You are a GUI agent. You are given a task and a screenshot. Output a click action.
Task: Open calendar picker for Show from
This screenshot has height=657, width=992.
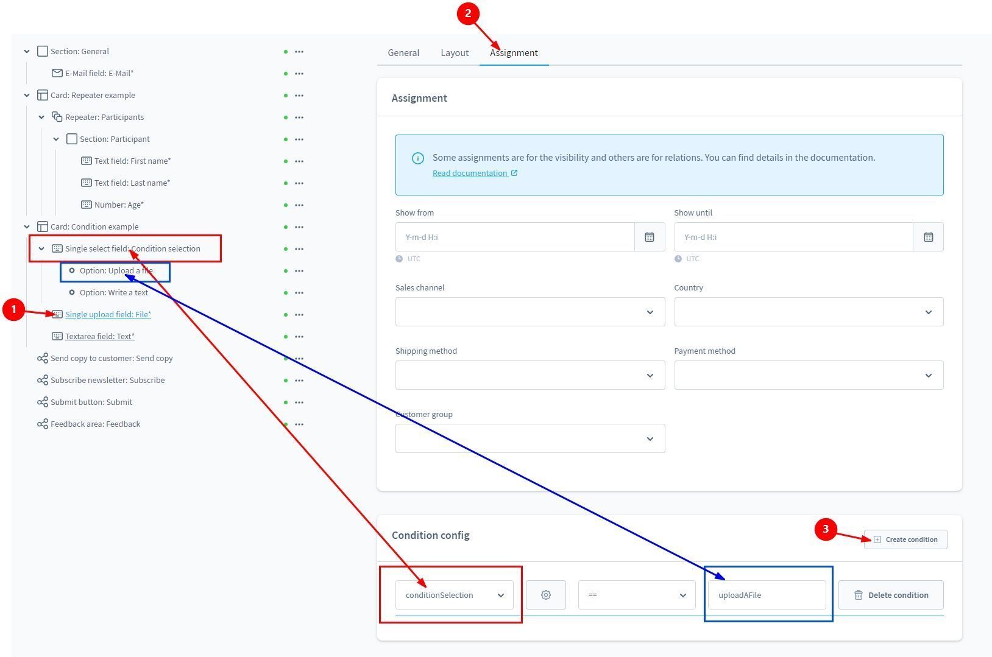point(650,237)
